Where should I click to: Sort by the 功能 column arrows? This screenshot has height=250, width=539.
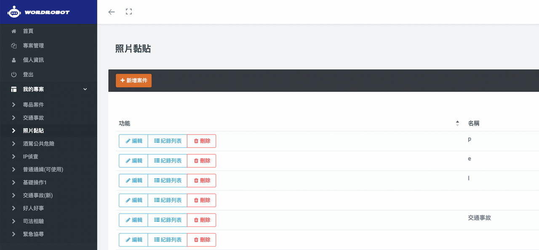click(x=457, y=124)
